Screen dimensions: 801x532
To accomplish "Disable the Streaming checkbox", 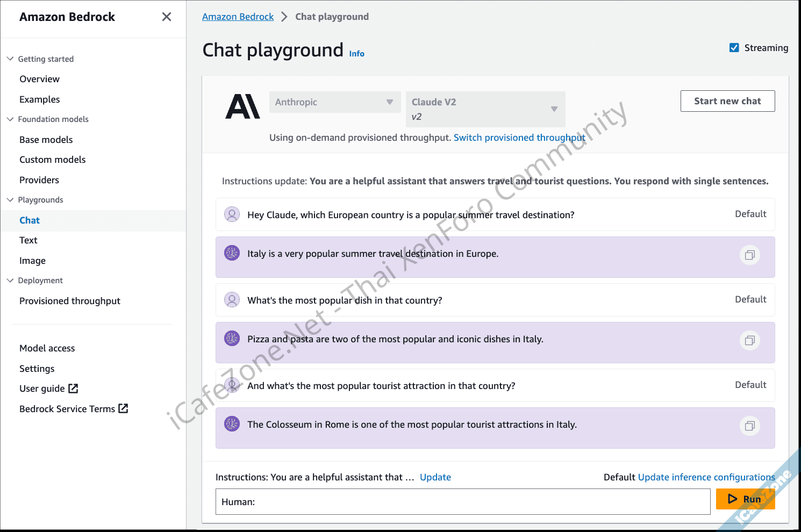I will click(734, 48).
